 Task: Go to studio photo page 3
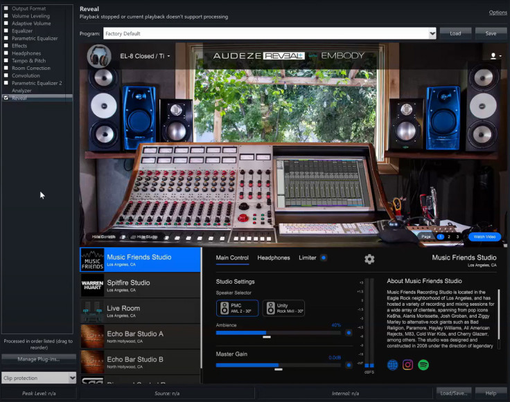pos(457,237)
